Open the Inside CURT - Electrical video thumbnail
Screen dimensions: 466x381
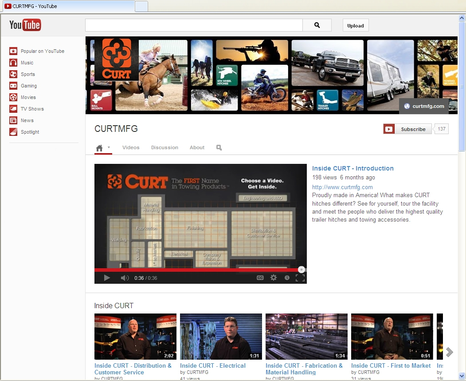(220, 336)
